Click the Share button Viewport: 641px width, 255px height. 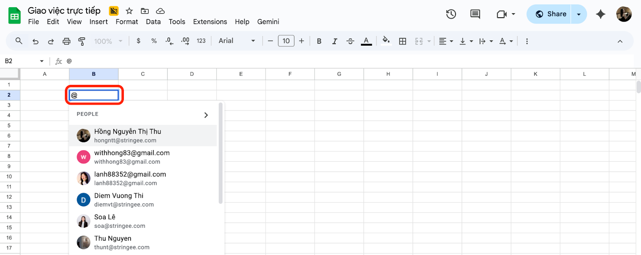[551, 14]
